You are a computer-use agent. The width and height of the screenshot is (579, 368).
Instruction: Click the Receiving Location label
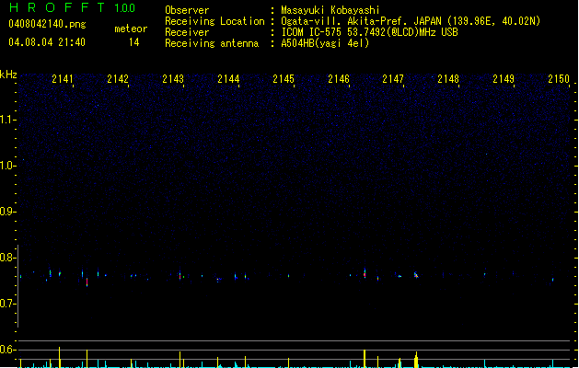pyautogui.click(x=214, y=21)
